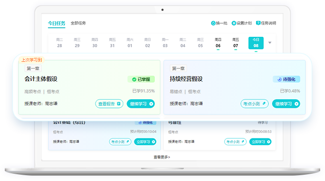
Task: Click 立即学习 in 可靠性 card
Action: tap(260, 142)
